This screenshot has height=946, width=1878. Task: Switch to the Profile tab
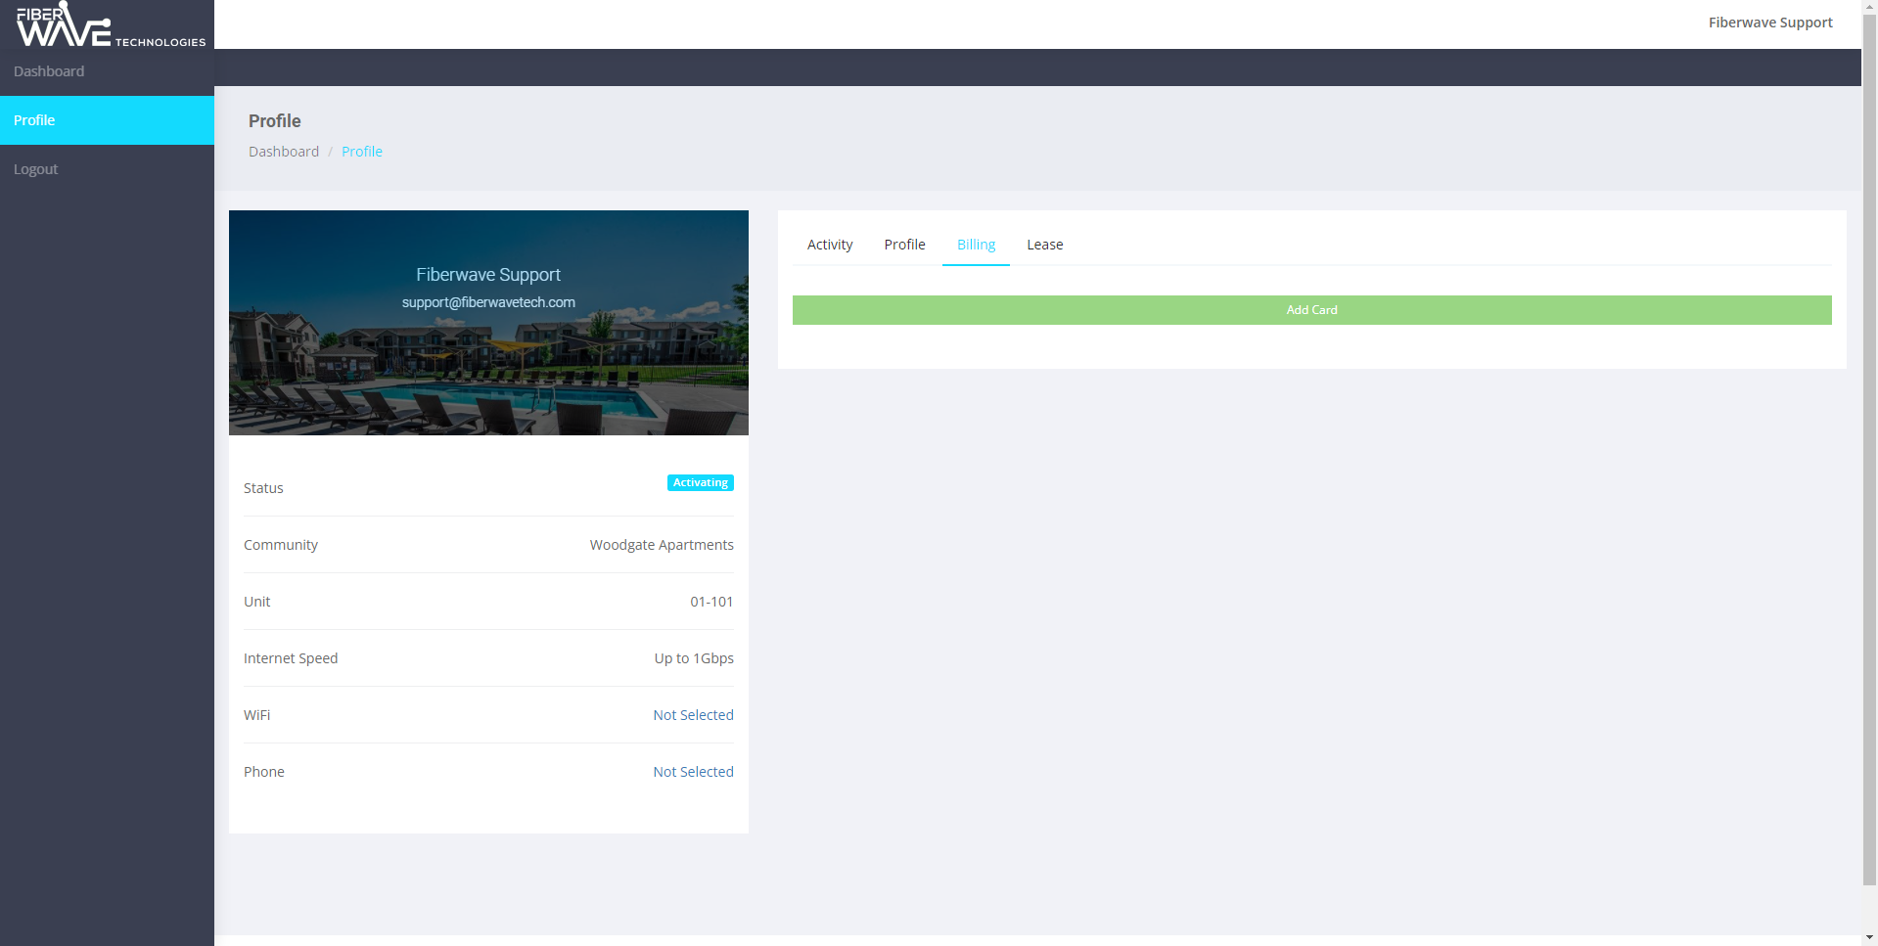point(904,245)
